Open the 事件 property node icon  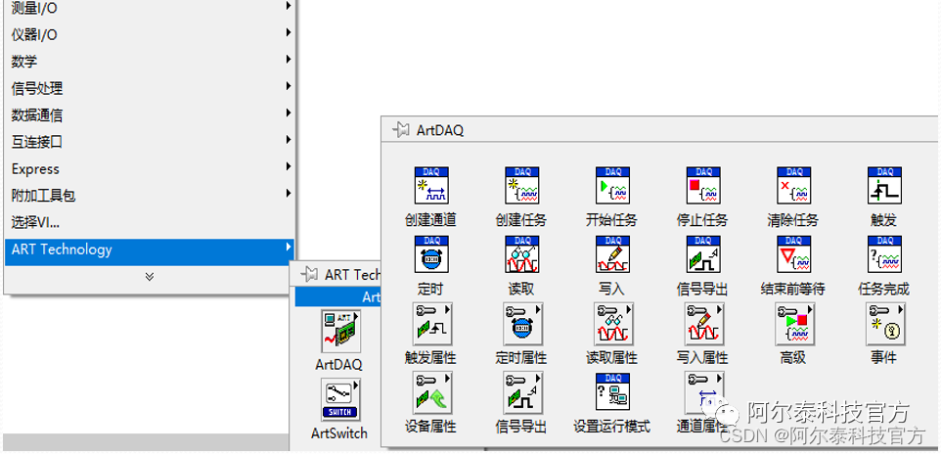(886, 323)
